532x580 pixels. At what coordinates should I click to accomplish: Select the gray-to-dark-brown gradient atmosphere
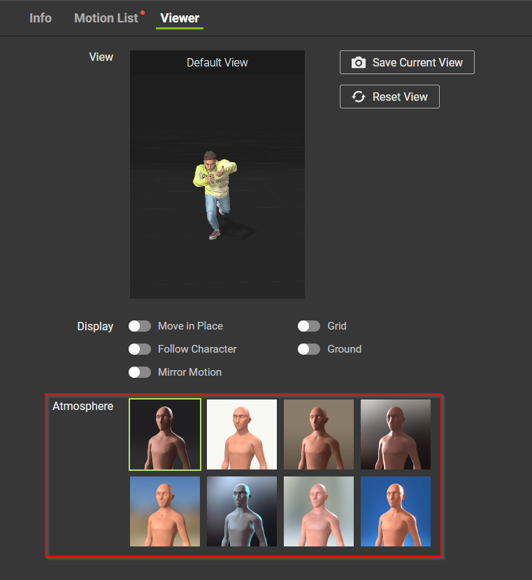[x=396, y=434]
